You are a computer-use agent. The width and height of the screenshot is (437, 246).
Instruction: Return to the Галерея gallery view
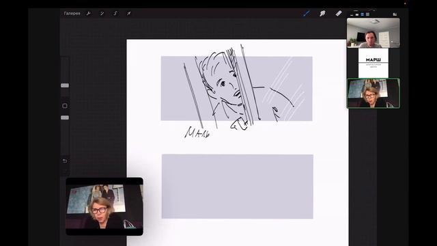(x=72, y=14)
